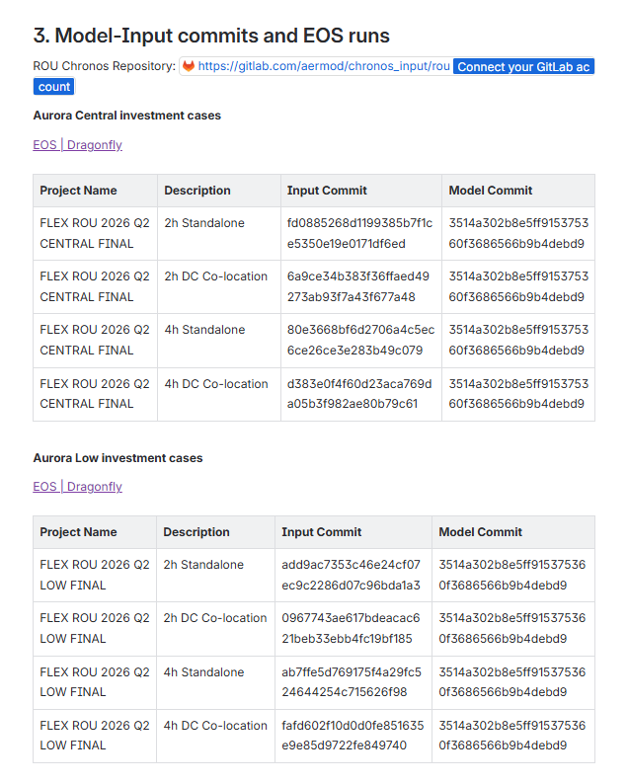Select the Project Name header in Central table

[x=96, y=191]
